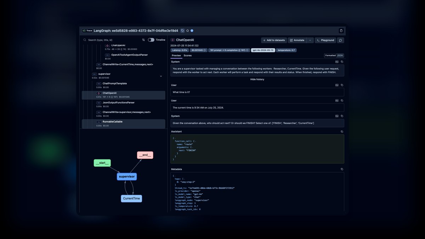Image resolution: width=425 pixels, height=239 pixels.
Task: Click the magnifier icon in run search
Action: tap(85, 40)
